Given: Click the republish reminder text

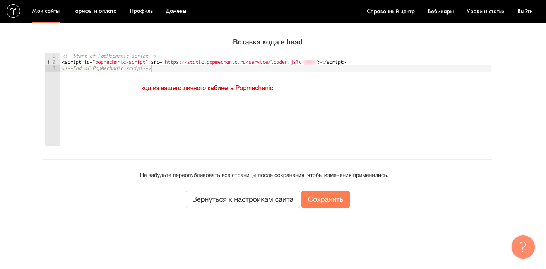Looking at the screenshot, I should pos(264,175).
